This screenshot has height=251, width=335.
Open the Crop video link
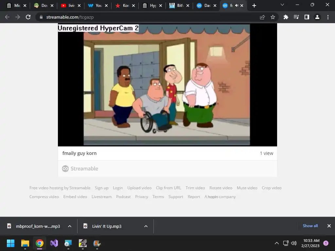[272, 188]
